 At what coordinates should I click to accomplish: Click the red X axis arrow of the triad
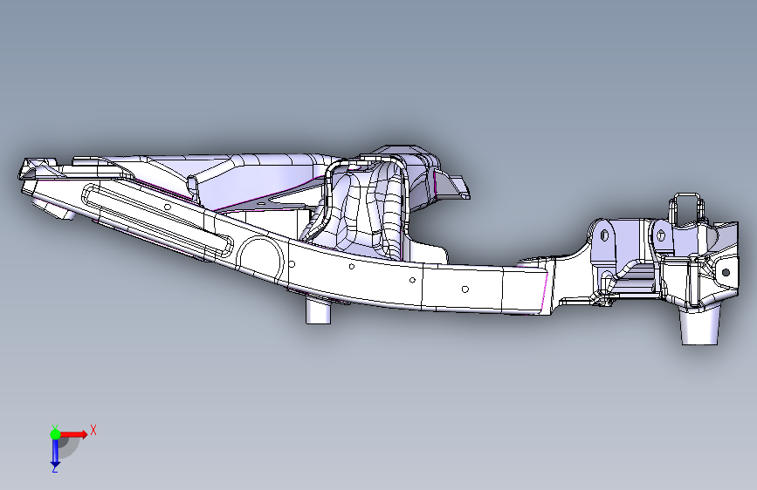point(73,434)
